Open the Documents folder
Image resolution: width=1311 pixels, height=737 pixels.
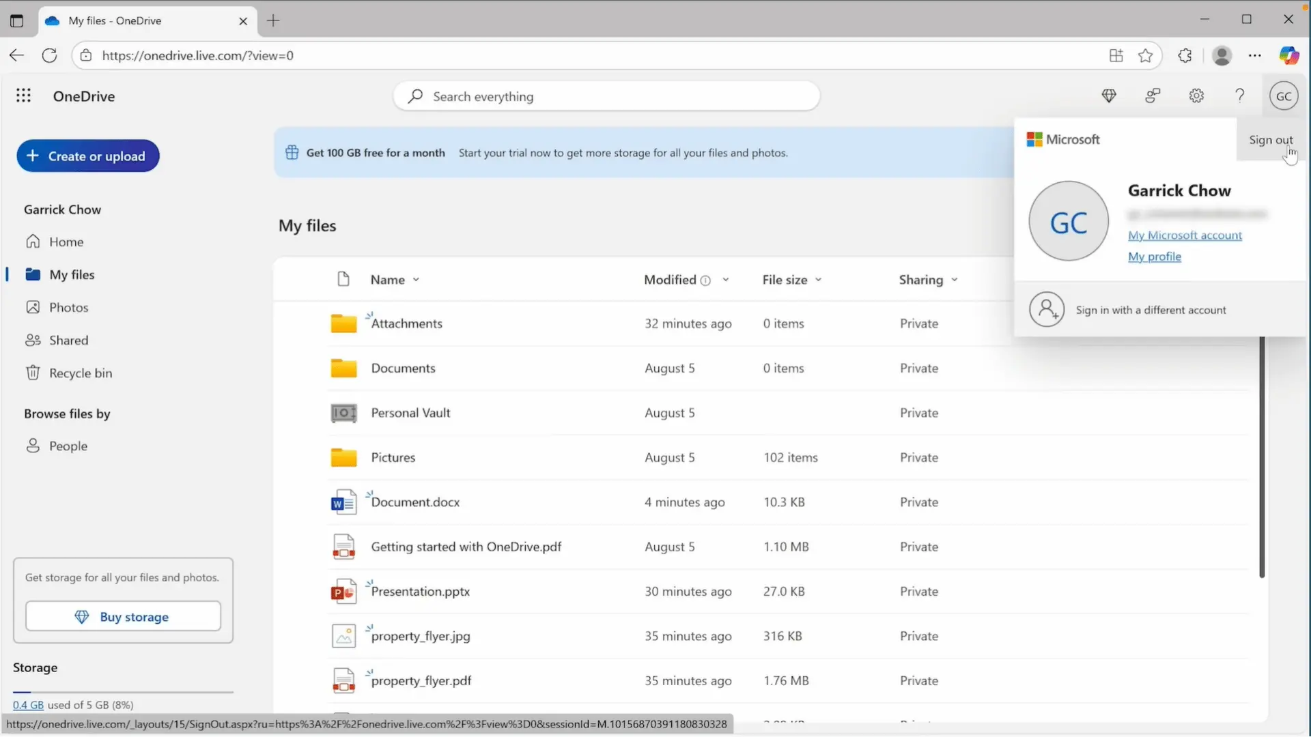click(403, 368)
